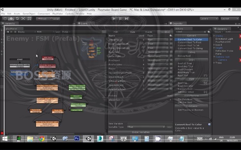Select the Rect transform tool
This screenshot has height=150, width=241.
point(29,19)
